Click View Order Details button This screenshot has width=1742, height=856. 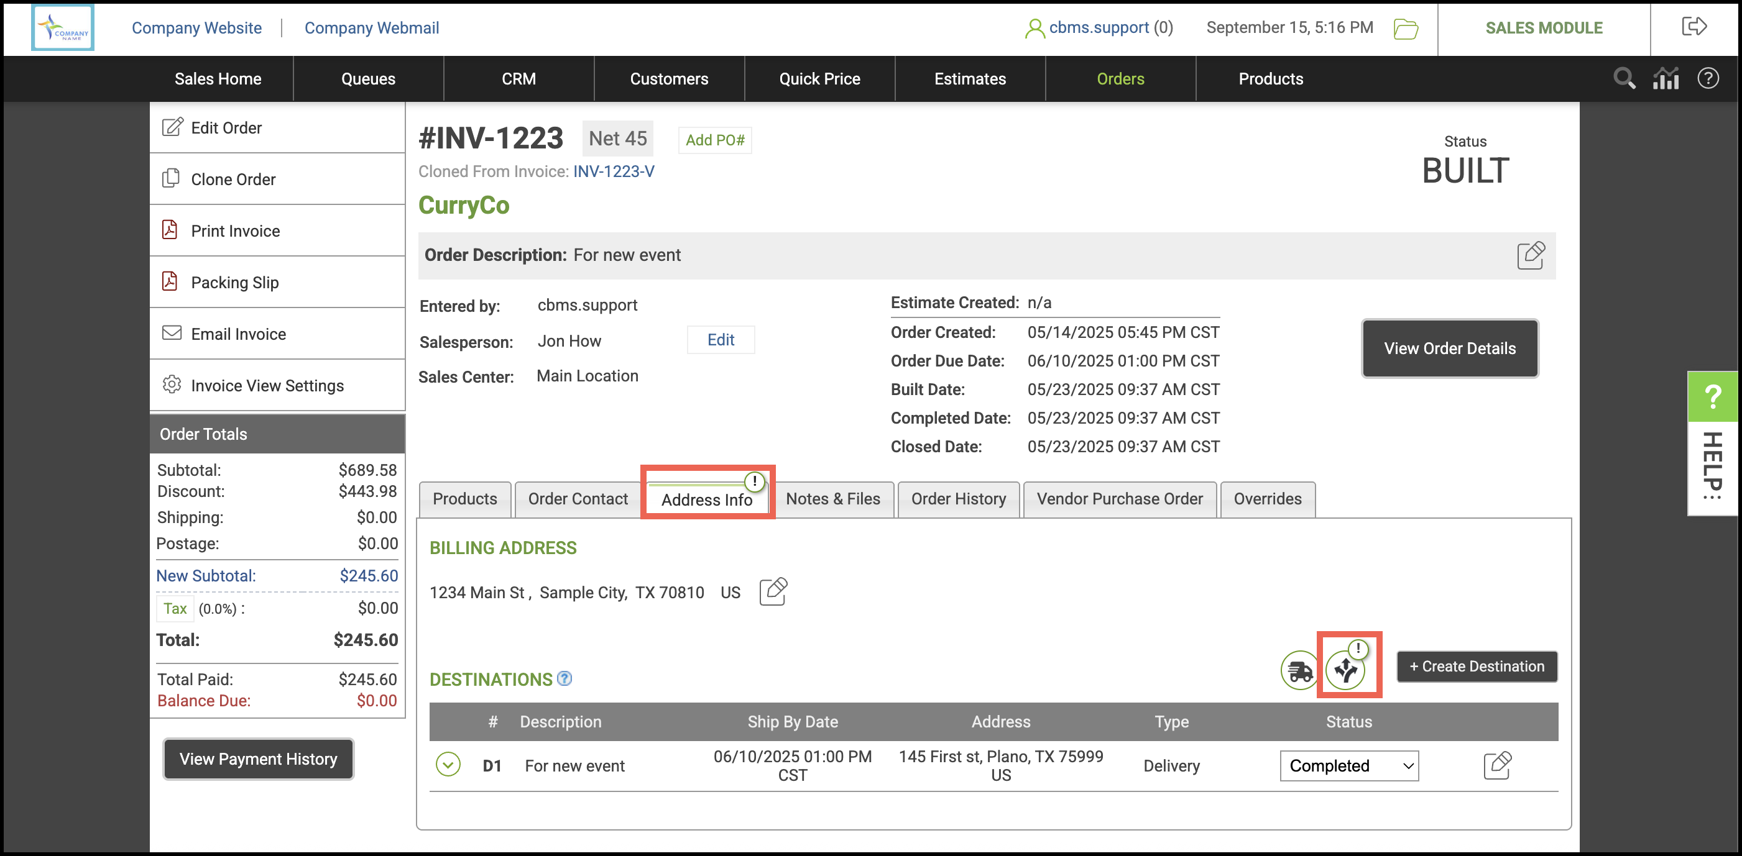pos(1449,348)
